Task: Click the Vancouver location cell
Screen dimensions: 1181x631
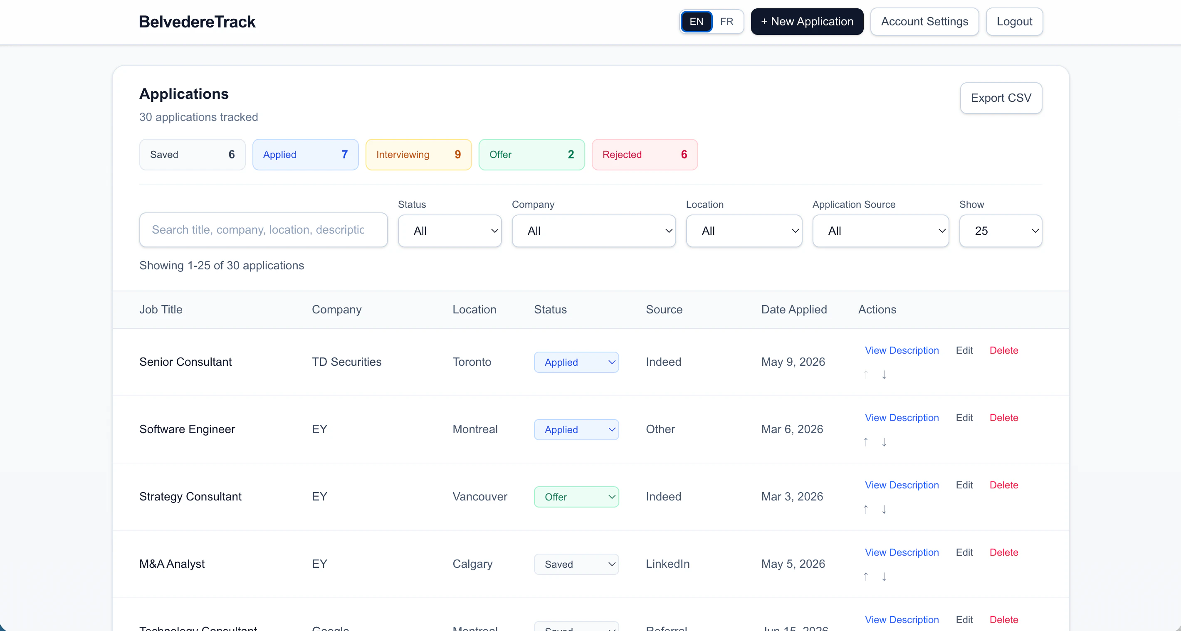Action: click(480, 497)
